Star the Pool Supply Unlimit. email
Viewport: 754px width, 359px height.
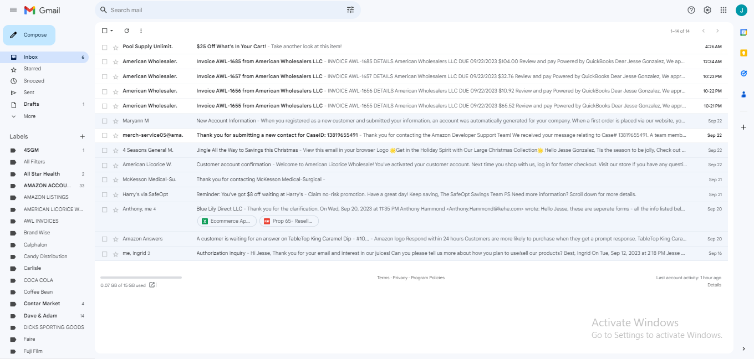[x=115, y=47]
